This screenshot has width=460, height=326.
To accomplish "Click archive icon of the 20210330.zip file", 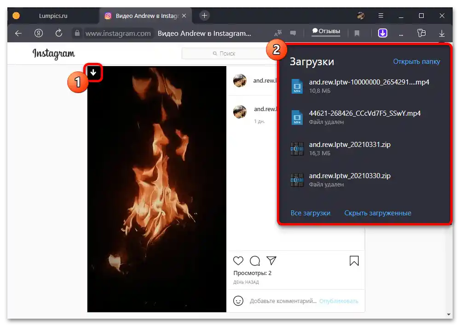I will [297, 180].
